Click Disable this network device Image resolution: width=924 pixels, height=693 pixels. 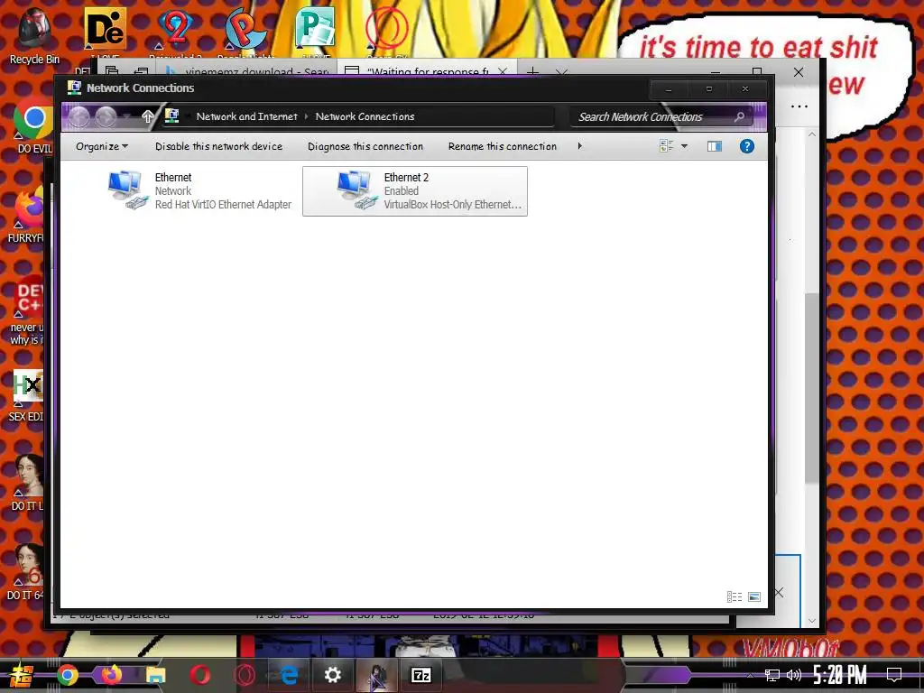point(218,146)
